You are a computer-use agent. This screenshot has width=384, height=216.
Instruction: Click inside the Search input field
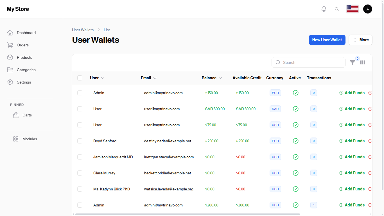(308, 62)
